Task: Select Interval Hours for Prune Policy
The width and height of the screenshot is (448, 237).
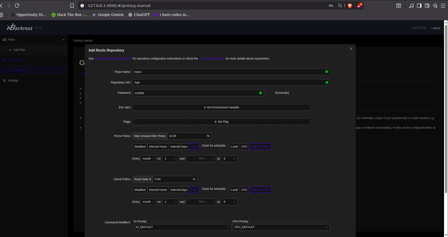Action: click(x=158, y=147)
